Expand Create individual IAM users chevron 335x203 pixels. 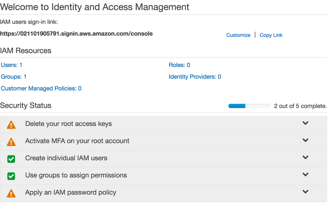[x=305, y=157]
